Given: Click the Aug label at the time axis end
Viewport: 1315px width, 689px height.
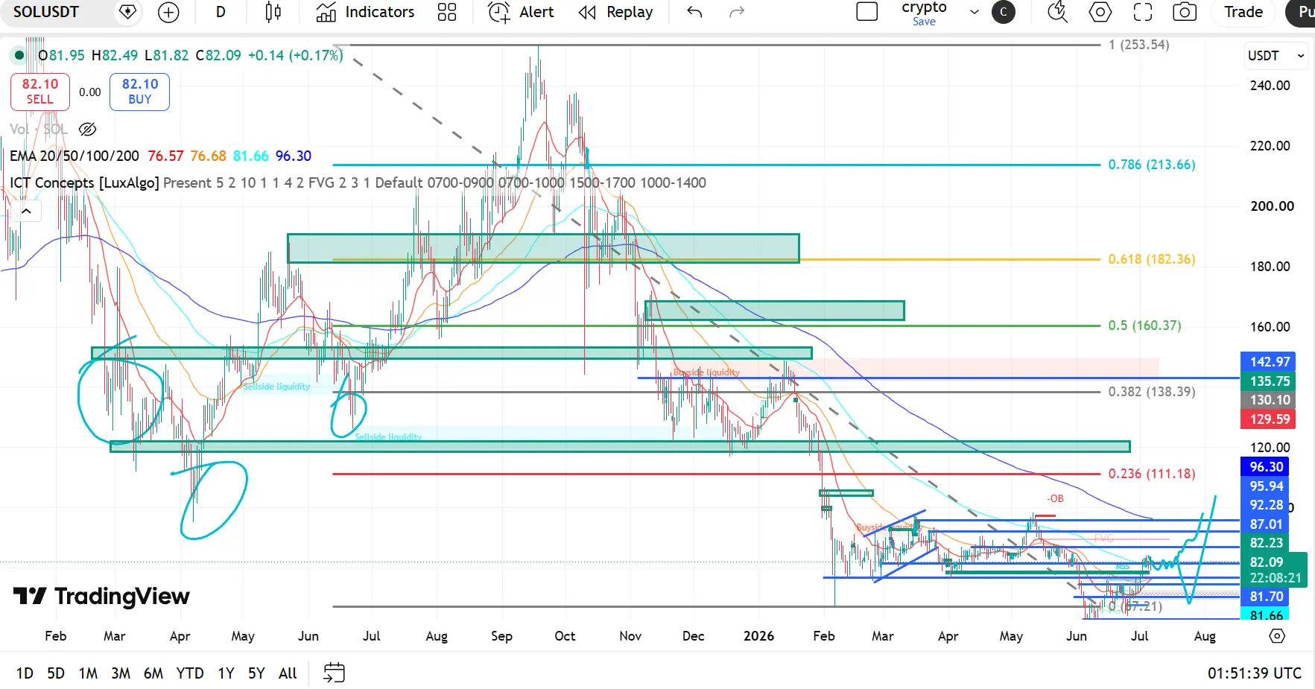Looking at the screenshot, I should (1205, 636).
